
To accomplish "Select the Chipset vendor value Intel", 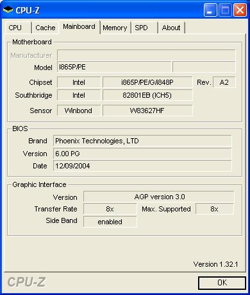I will (x=79, y=82).
